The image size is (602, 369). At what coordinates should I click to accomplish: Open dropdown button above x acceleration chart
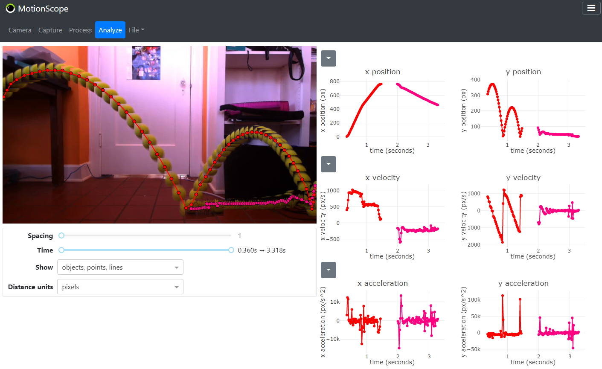[x=328, y=270]
